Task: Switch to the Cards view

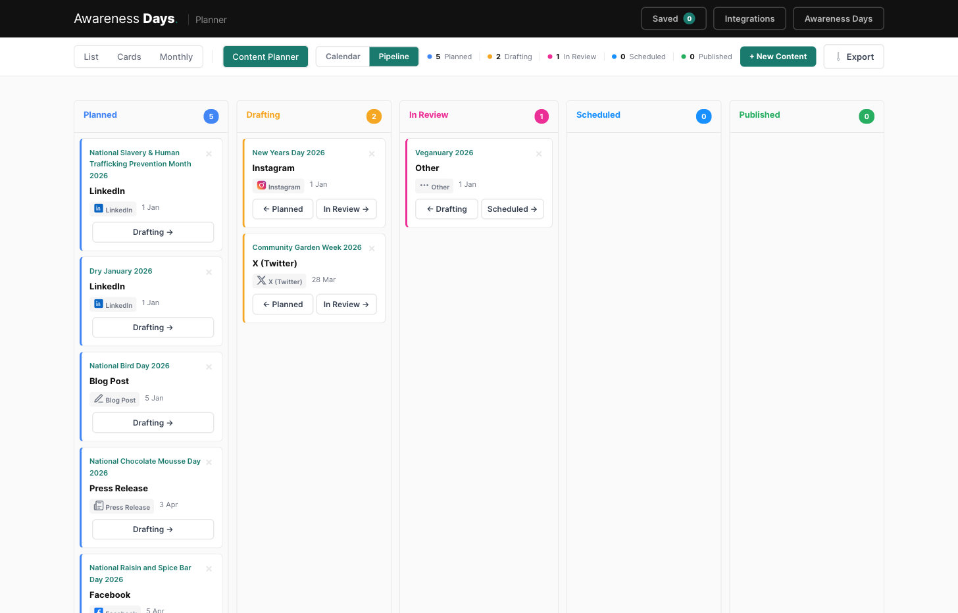Action: (129, 57)
